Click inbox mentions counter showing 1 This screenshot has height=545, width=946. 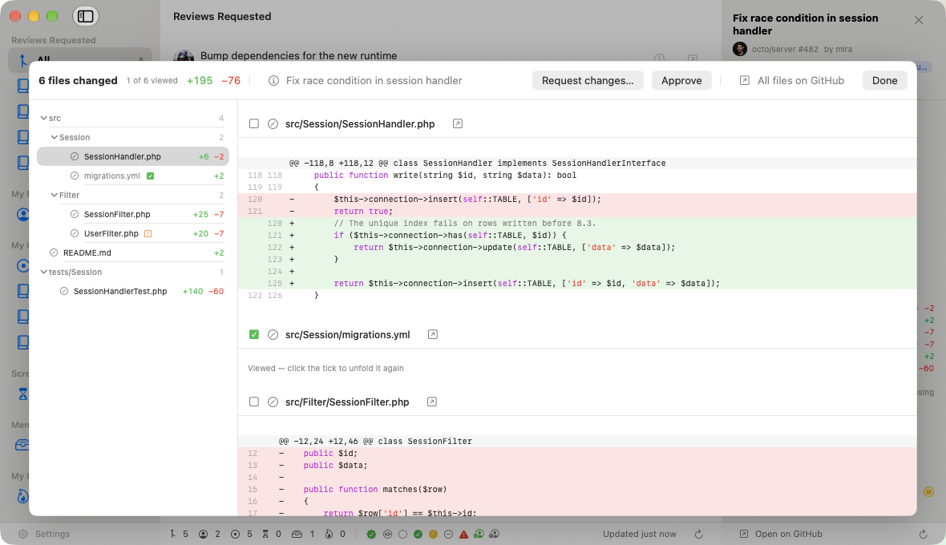(303, 534)
